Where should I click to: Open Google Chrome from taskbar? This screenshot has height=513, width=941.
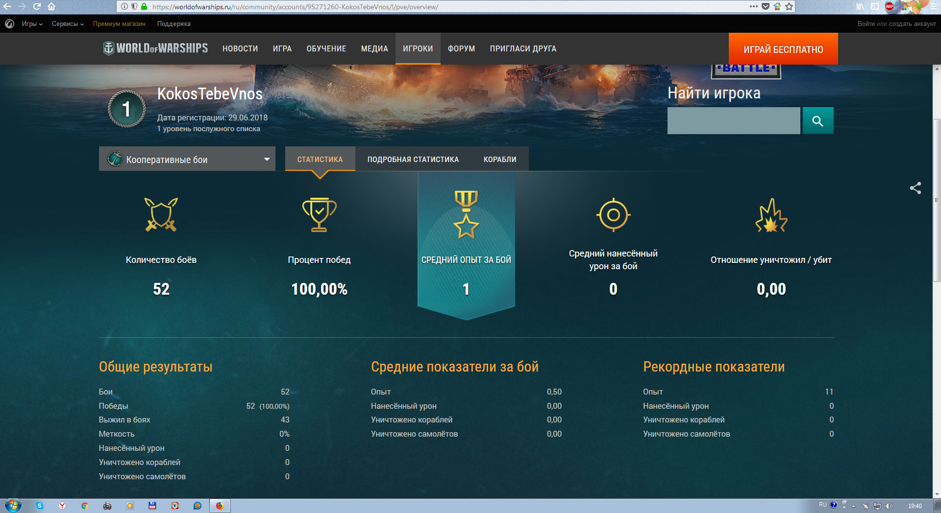coord(85,506)
